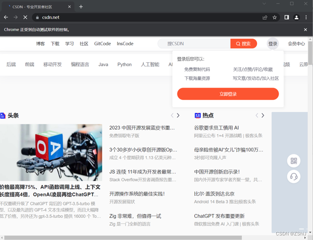Dismiss the automated test software notice
Screen dimensions: 313x240
(305, 30)
